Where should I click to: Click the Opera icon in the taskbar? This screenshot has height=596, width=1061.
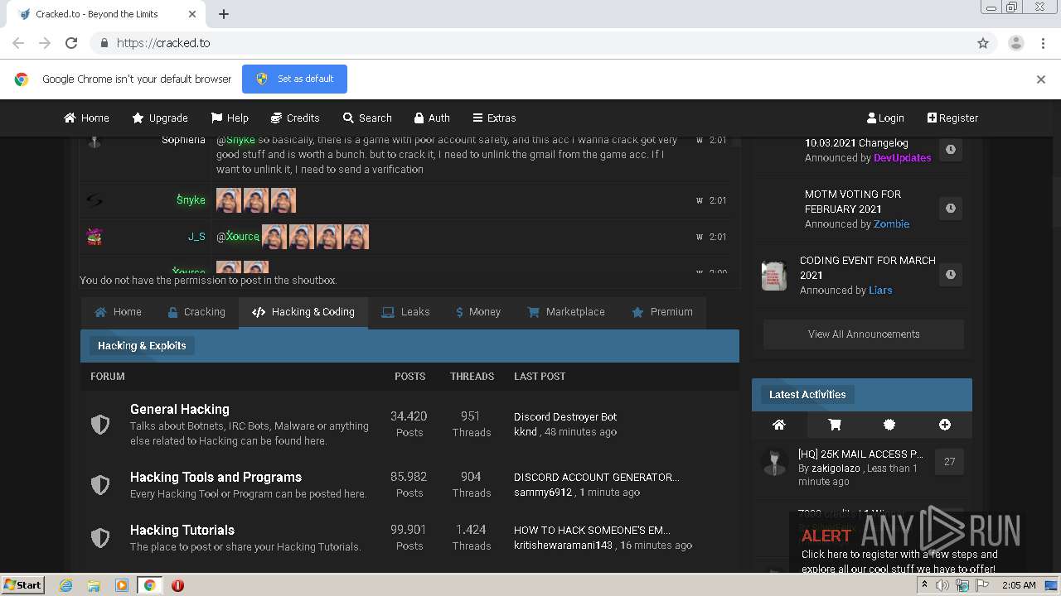coord(177,585)
